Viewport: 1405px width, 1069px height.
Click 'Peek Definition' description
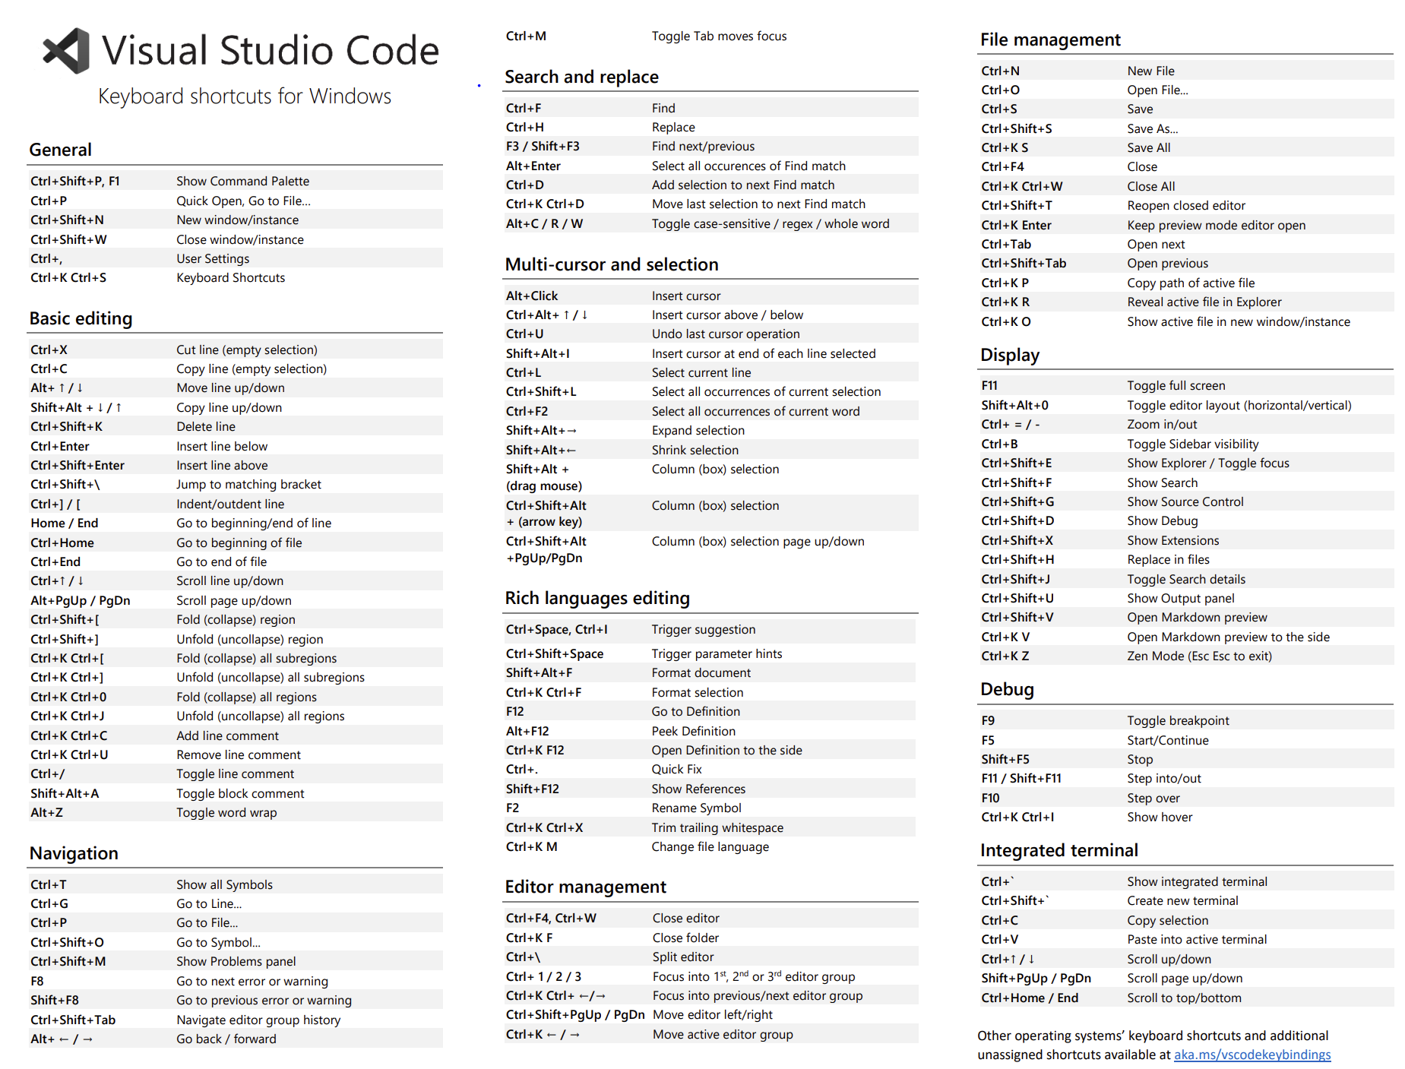[x=694, y=731]
